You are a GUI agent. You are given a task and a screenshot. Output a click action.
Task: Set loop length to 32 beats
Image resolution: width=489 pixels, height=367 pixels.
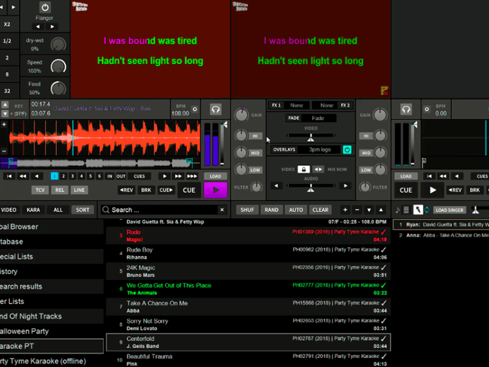[7, 91]
